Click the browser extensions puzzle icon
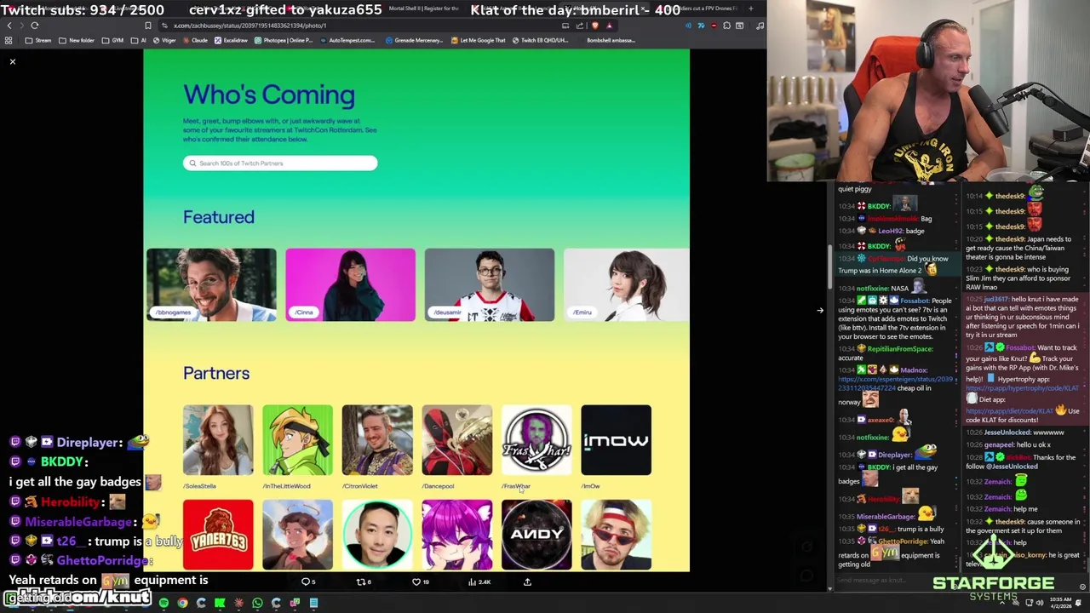This screenshot has width=1090, height=613. pyautogui.click(x=726, y=26)
